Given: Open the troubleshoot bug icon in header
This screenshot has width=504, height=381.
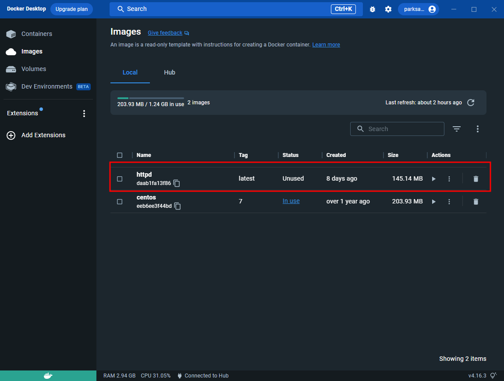Looking at the screenshot, I should (x=372, y=9).
